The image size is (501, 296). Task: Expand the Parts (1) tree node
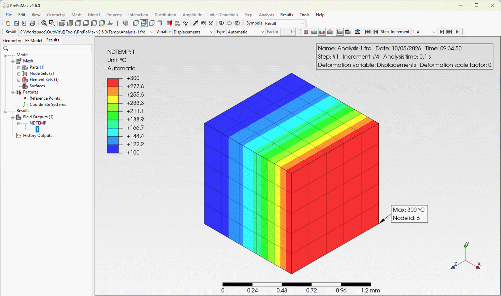click(x=19, y=67)
